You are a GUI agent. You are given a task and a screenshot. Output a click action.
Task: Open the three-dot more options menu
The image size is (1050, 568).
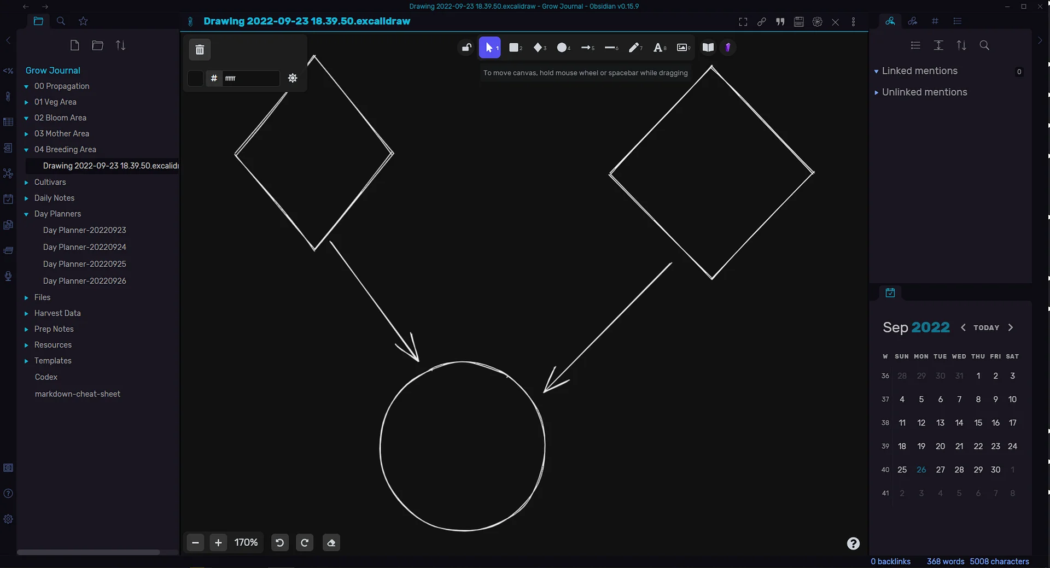(x=853, y=22)
